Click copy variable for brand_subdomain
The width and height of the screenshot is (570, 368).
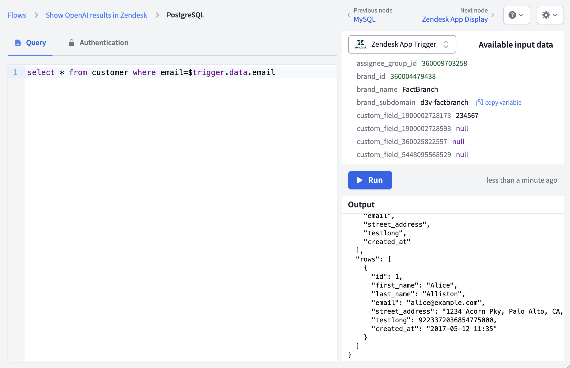click(499, 102)
